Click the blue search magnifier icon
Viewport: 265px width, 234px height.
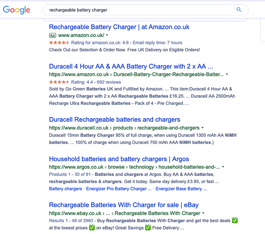[239, 10]
